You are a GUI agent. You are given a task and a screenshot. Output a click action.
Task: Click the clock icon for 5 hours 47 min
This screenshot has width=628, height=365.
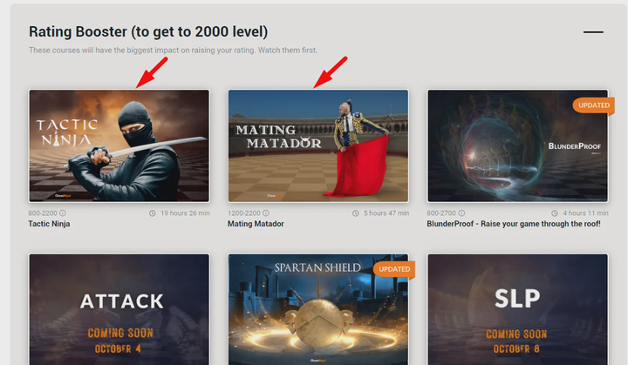tap(356, 213)
